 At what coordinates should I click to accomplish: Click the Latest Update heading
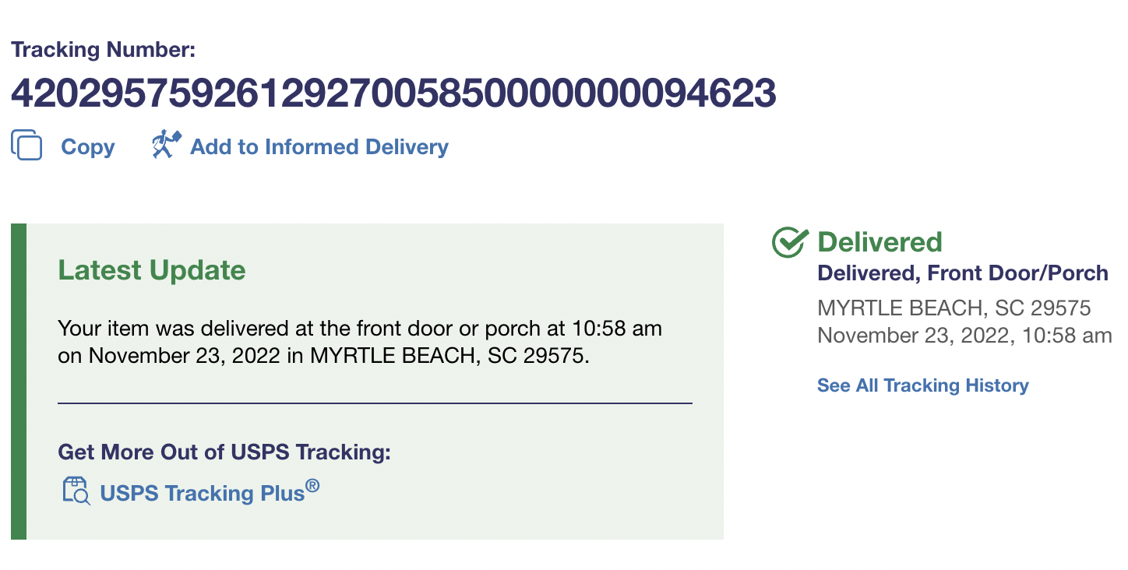point(152,270)
